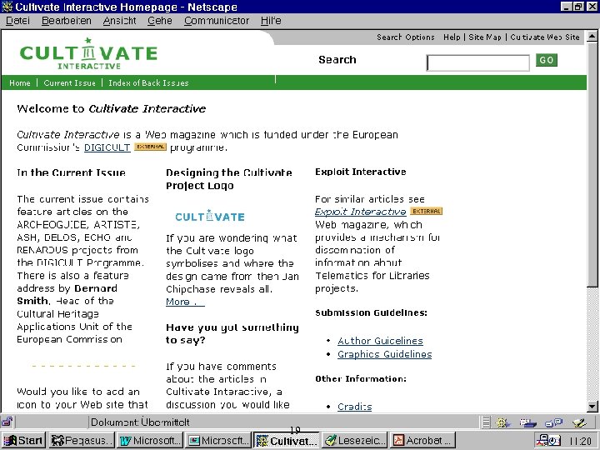Click the system tray clock icon beside network icon

click(x=555, y=441)
